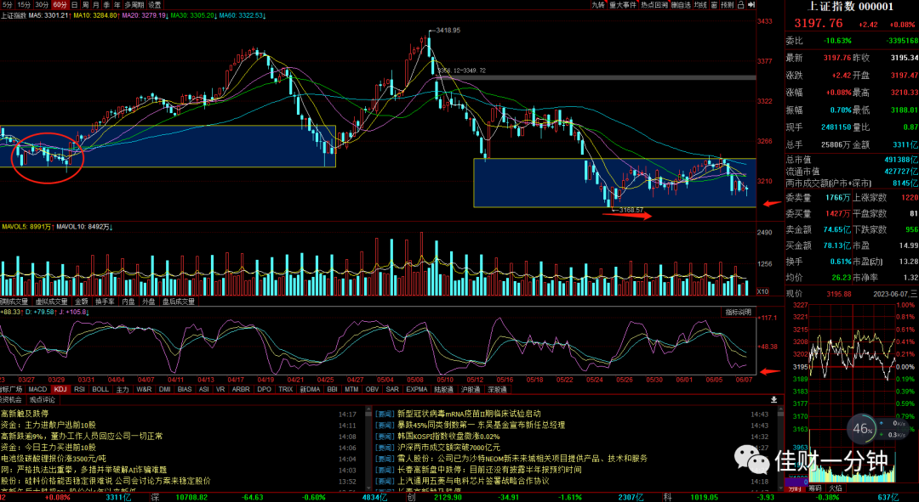
Task: Click the 删自选 remove-from-watchlist button
Action: coord(681,5)
